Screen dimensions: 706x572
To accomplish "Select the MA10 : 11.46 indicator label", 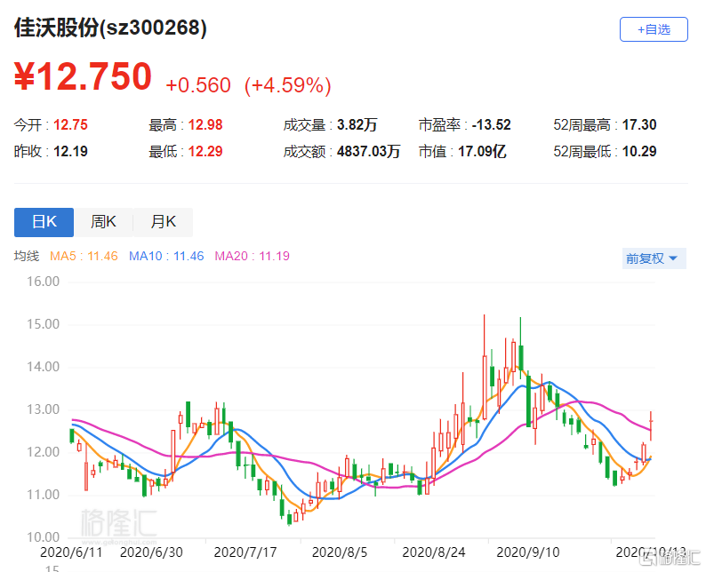I will tap(166, 257).
